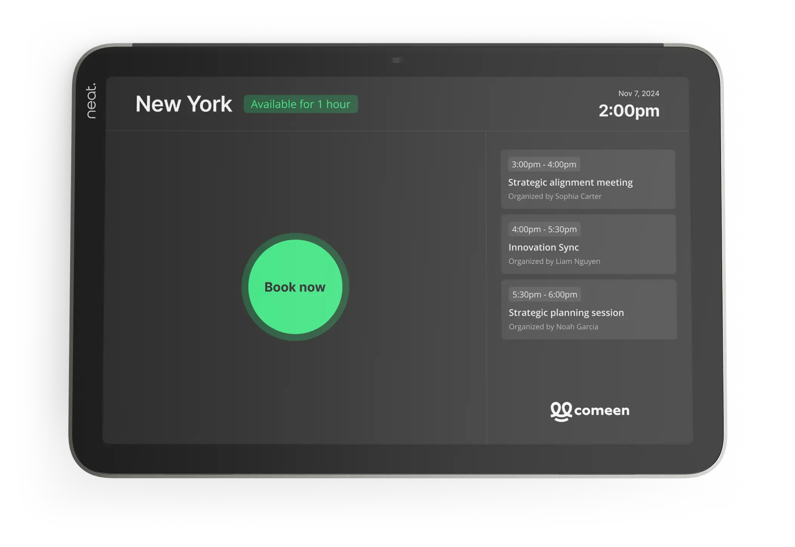The height and width of the screenshot is (547, 795).
Task: Tap the front camera sensor
Action: coord(396,60)
